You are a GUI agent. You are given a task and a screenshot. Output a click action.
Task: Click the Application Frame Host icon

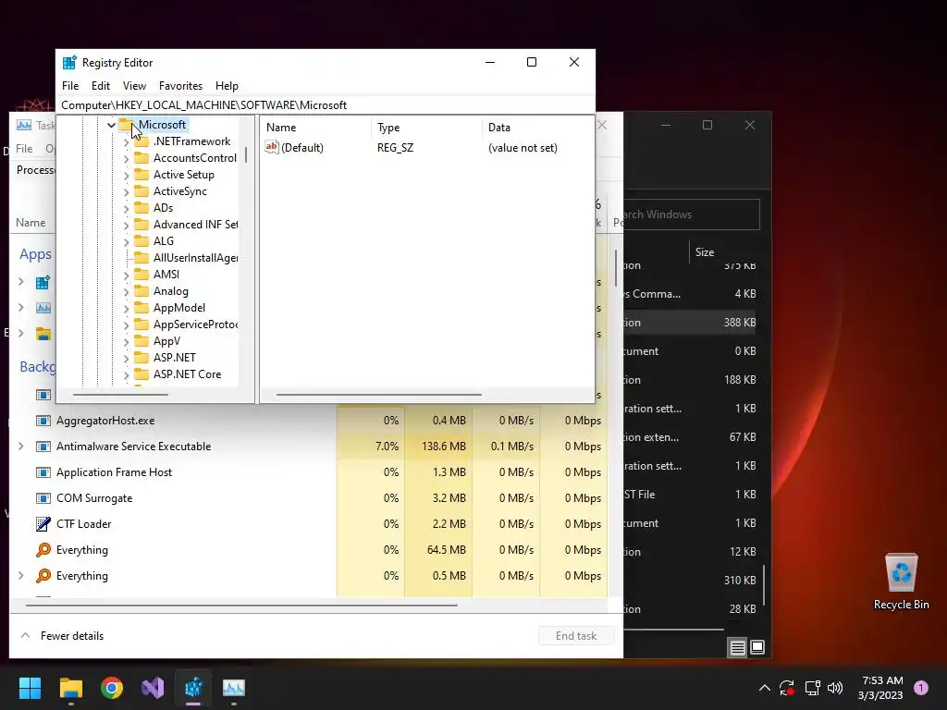click(43, 472)
